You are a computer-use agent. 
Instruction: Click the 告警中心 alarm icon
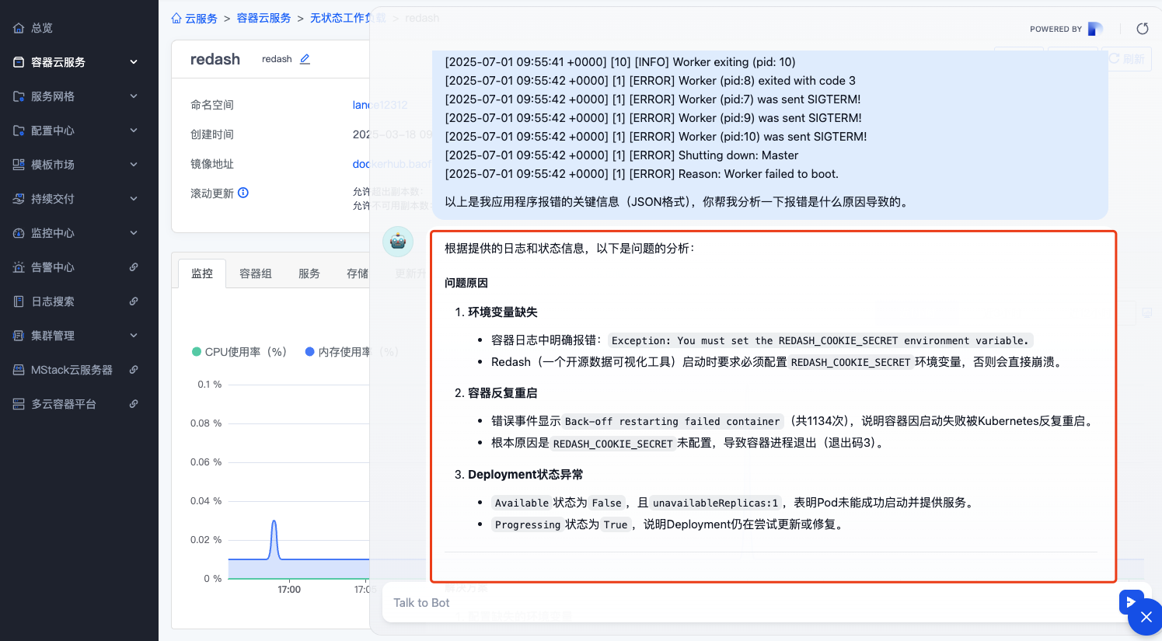[x=19, y=267]
